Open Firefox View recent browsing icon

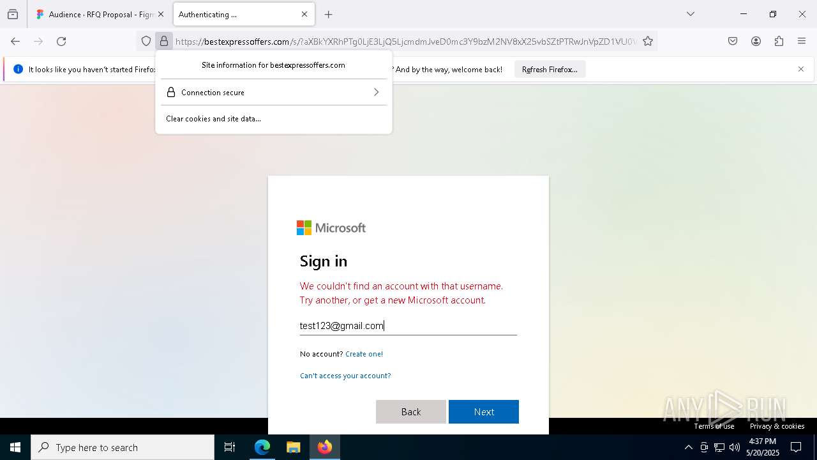pos(13,14)
